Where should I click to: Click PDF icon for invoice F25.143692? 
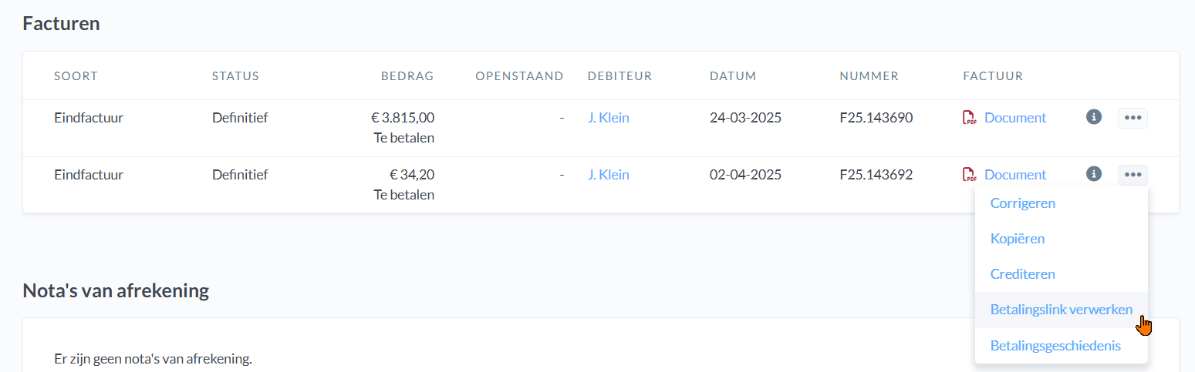click(969, 175)
